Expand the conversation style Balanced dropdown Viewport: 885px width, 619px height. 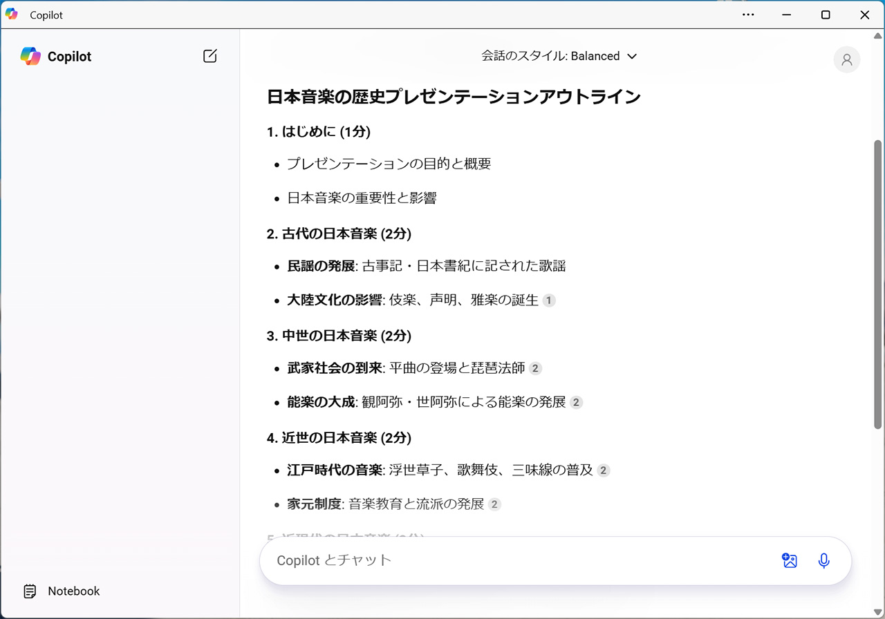point(559,56)
